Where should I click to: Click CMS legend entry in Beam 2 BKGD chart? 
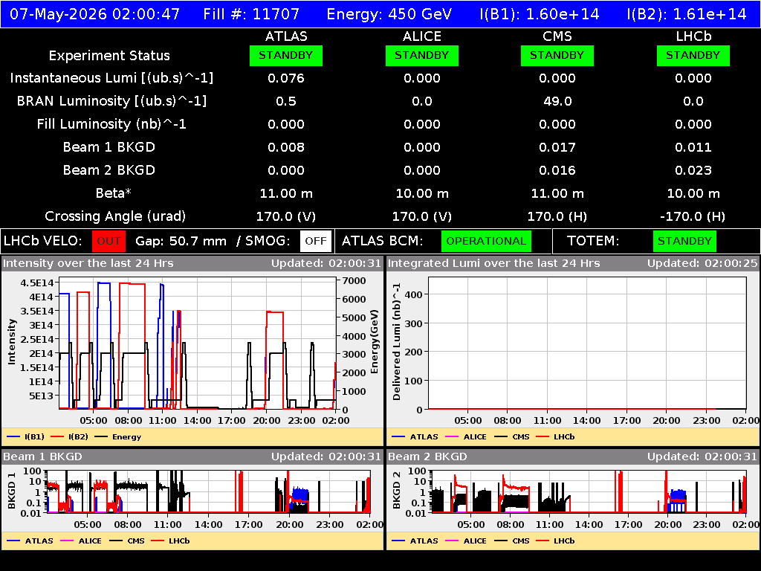512,541
